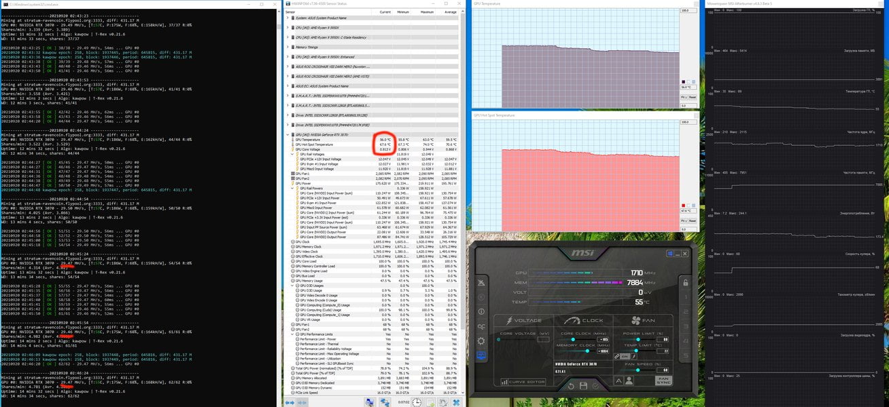Screen dimensions: 889x407
Task: Click the Afterburner hardware monitor icon
Action: point(481,355)
